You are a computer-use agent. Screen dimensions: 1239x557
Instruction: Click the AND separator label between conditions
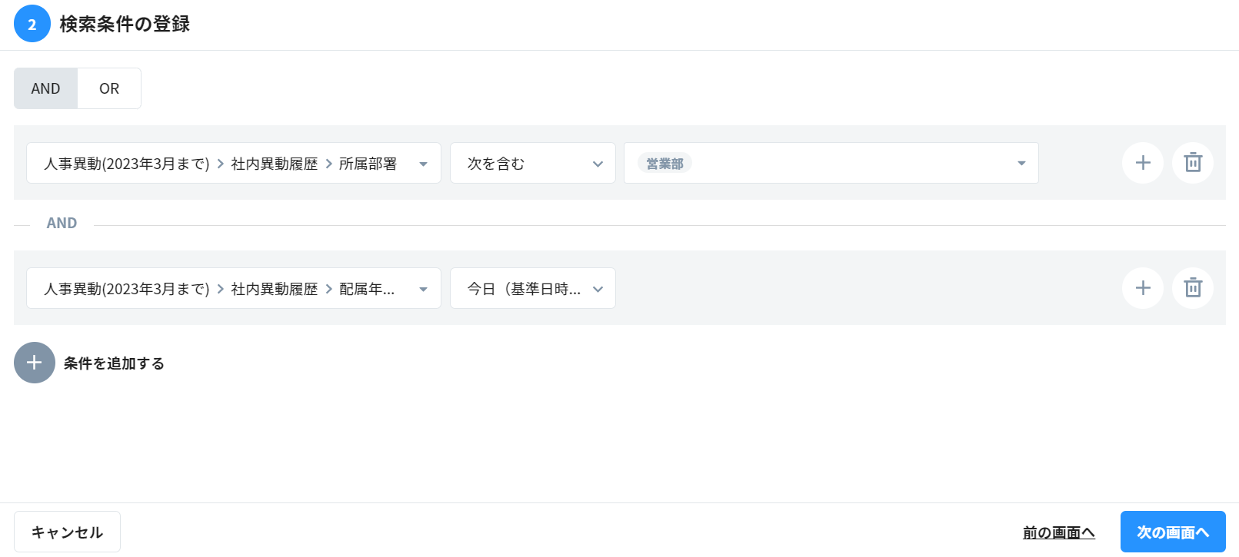(62, 224)
